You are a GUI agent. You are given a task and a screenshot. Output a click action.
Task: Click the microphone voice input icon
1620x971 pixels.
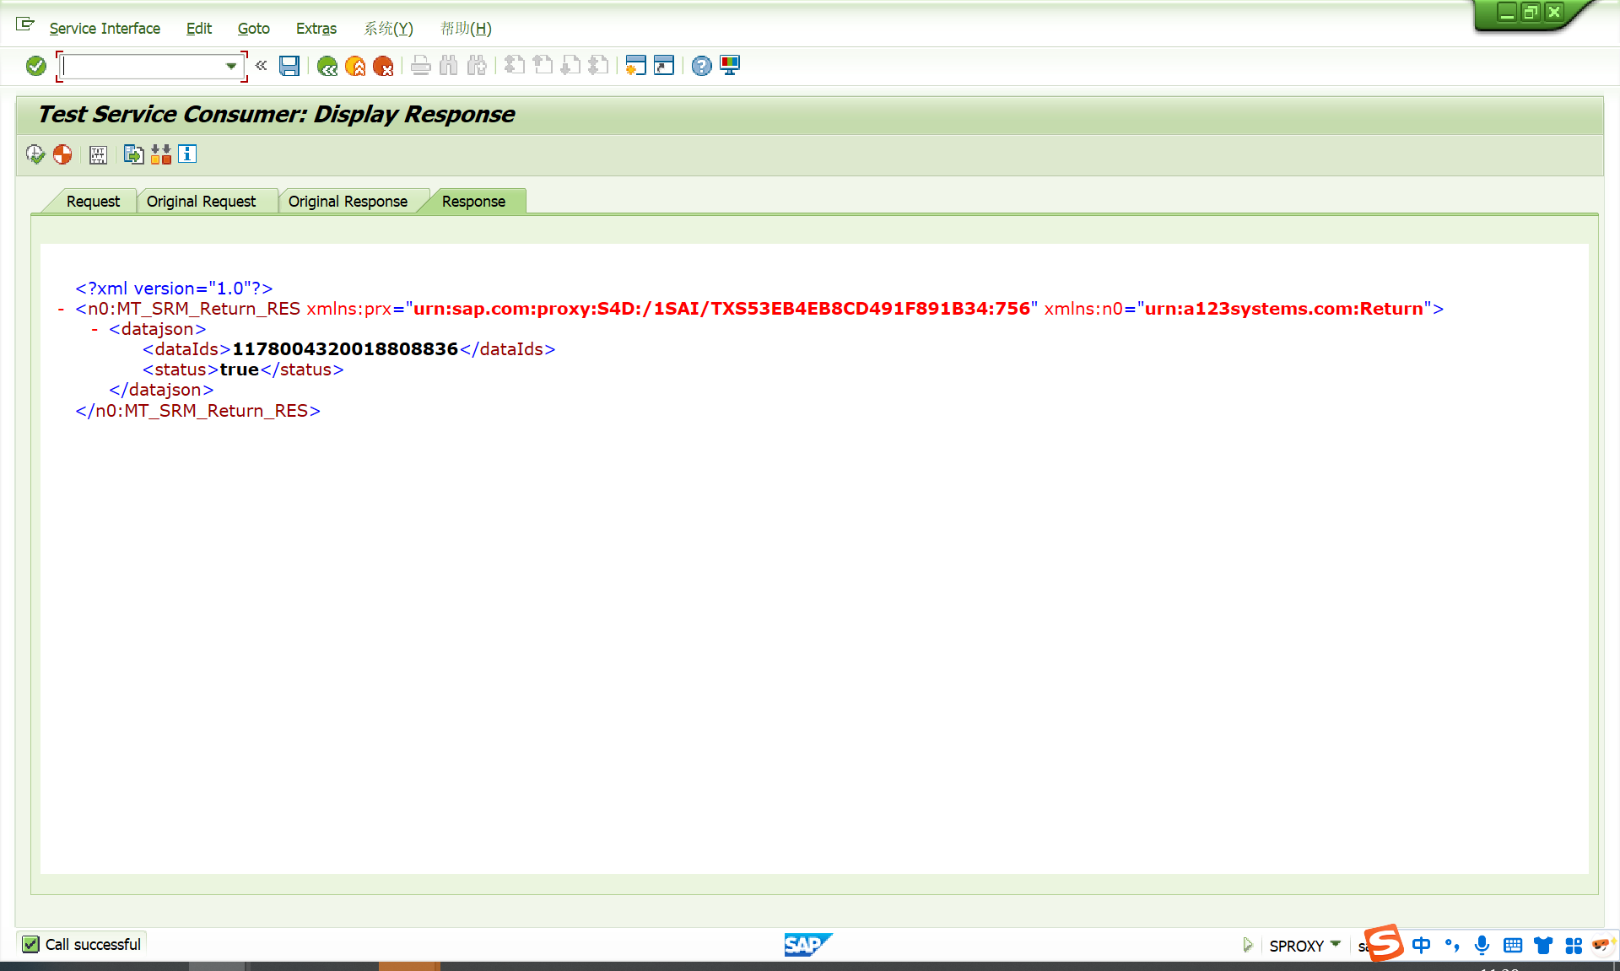coord(1482,945)
